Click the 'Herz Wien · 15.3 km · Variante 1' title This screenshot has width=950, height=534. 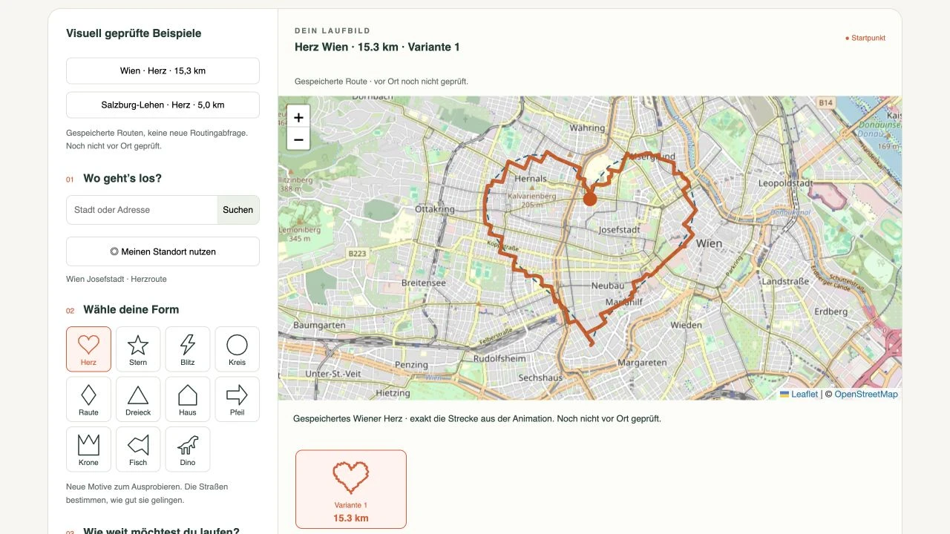coord(377,47)
